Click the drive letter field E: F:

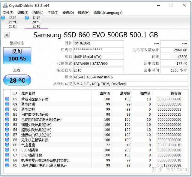click(98, 70)
